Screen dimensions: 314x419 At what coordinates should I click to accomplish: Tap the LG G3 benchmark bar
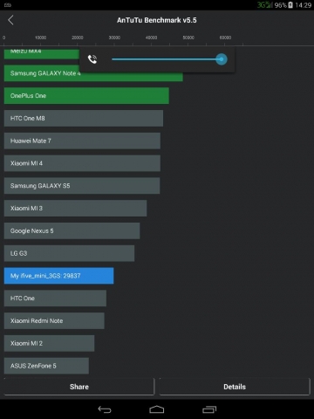point(69,253)
